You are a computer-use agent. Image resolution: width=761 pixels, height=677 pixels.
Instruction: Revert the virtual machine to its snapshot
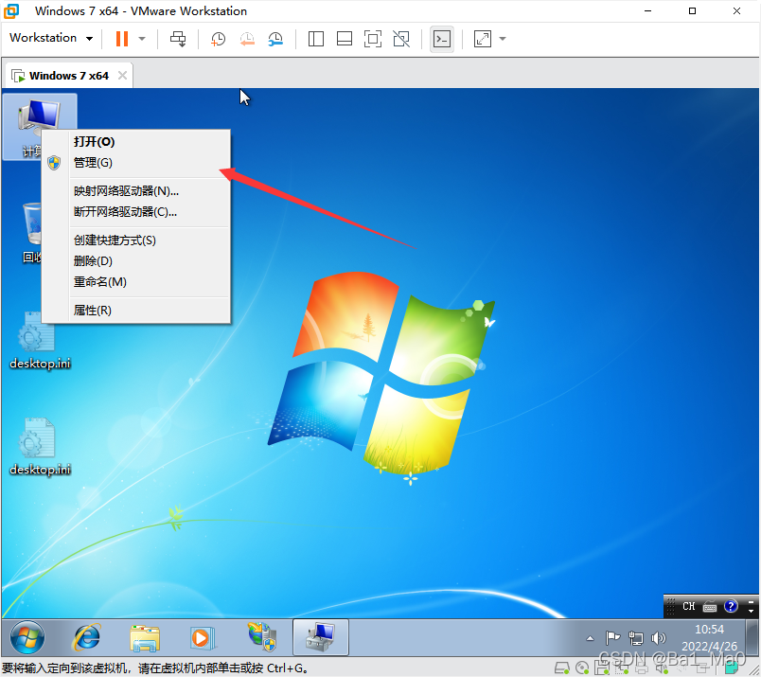coord(247,39)
